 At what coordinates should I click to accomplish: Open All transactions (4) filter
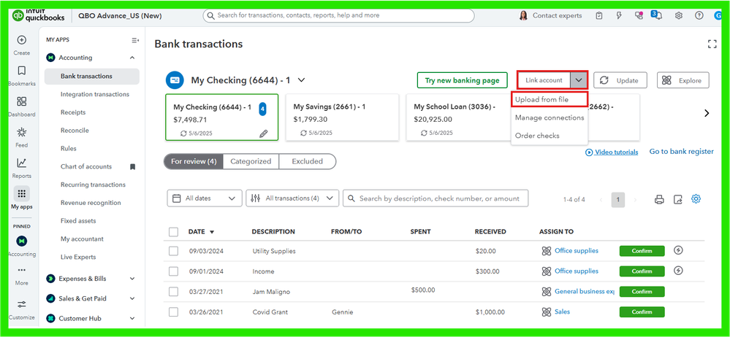coord(292,198)
